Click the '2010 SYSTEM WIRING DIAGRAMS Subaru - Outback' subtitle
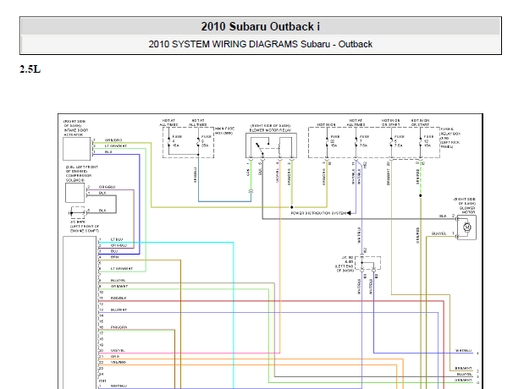Screen dimensions: 513x389 261,44
